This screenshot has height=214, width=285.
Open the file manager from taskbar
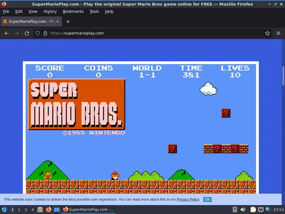point(40,210)
